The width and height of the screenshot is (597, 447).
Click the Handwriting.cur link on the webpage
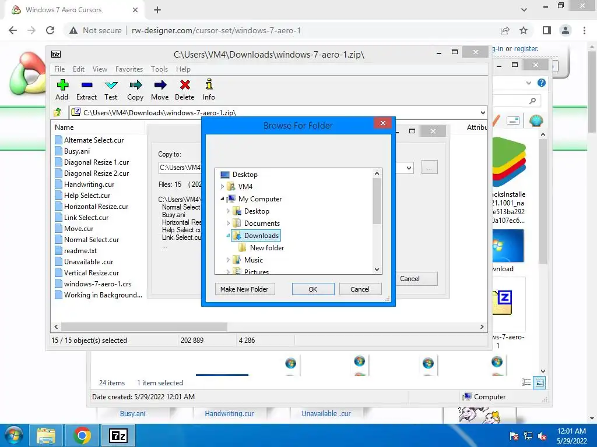(229, 414)
